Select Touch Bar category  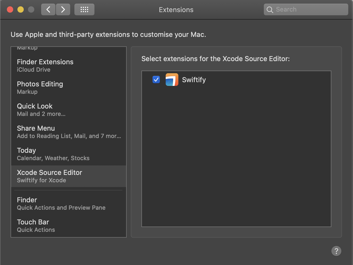[69, 226]
